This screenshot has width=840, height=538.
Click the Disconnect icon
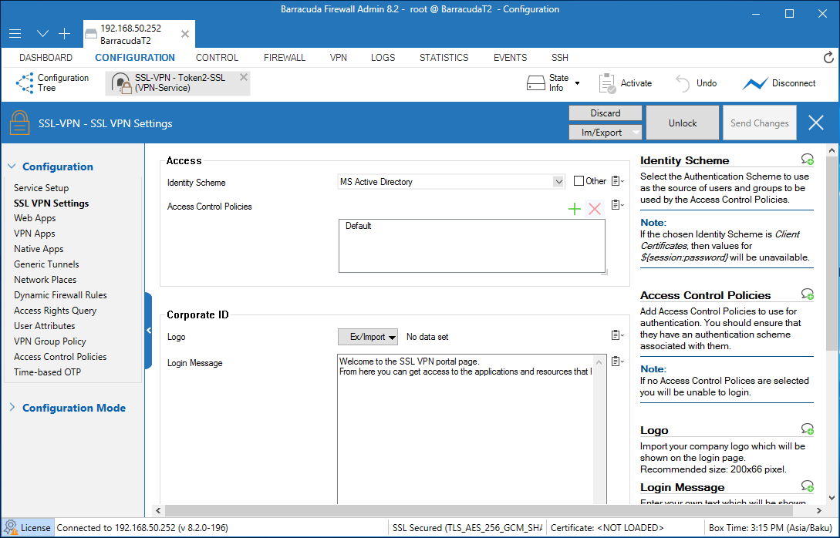755,83
